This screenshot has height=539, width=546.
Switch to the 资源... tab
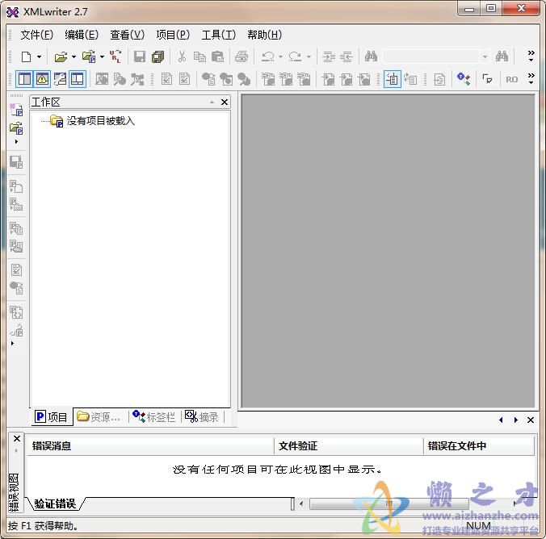99,416
